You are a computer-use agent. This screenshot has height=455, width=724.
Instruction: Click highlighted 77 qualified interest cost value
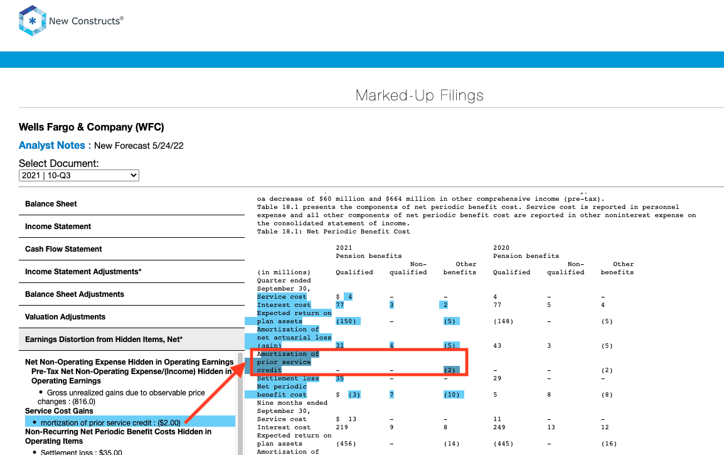pos(340,305)
